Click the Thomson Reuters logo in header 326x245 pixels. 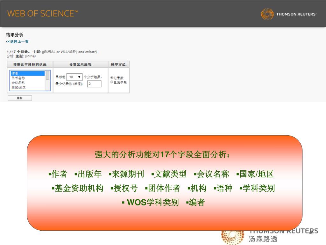[289, 14]
